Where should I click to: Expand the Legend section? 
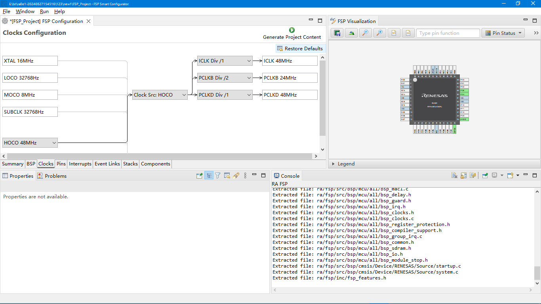333,164
